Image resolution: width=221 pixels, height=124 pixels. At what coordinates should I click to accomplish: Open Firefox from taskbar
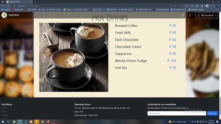[48, 122]
